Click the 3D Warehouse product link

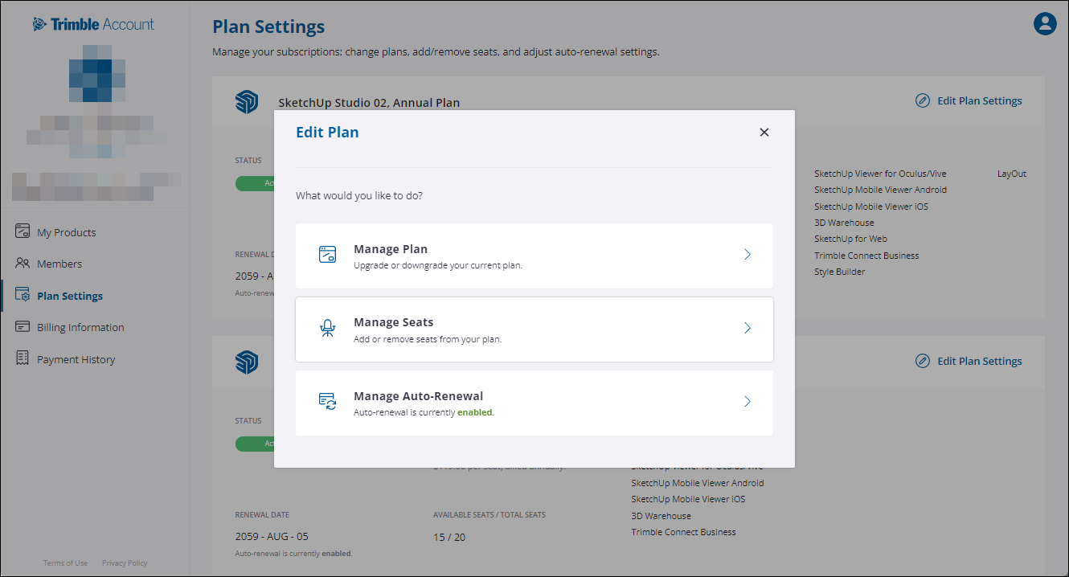pyautogui.click(x=844, y=222)
